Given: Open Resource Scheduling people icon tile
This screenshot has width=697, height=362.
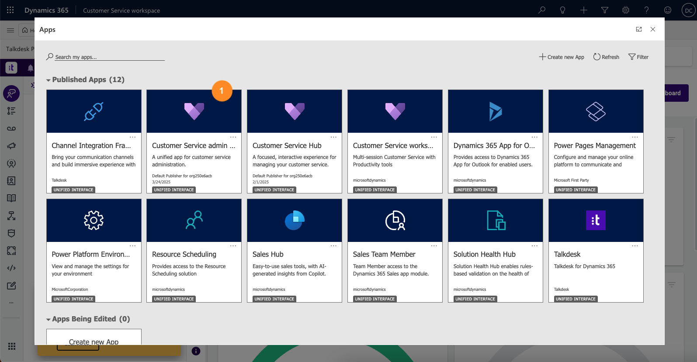Looking at the screenshot, I should point(194,220).
